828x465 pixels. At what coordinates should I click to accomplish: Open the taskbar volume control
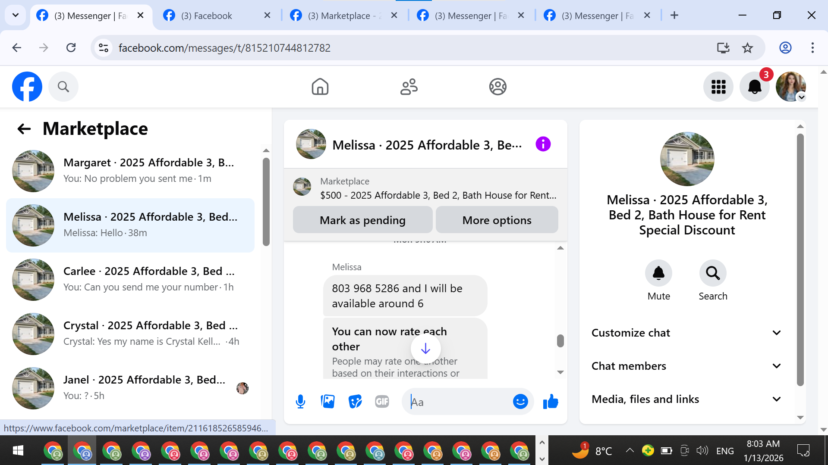tap(702, 450)
